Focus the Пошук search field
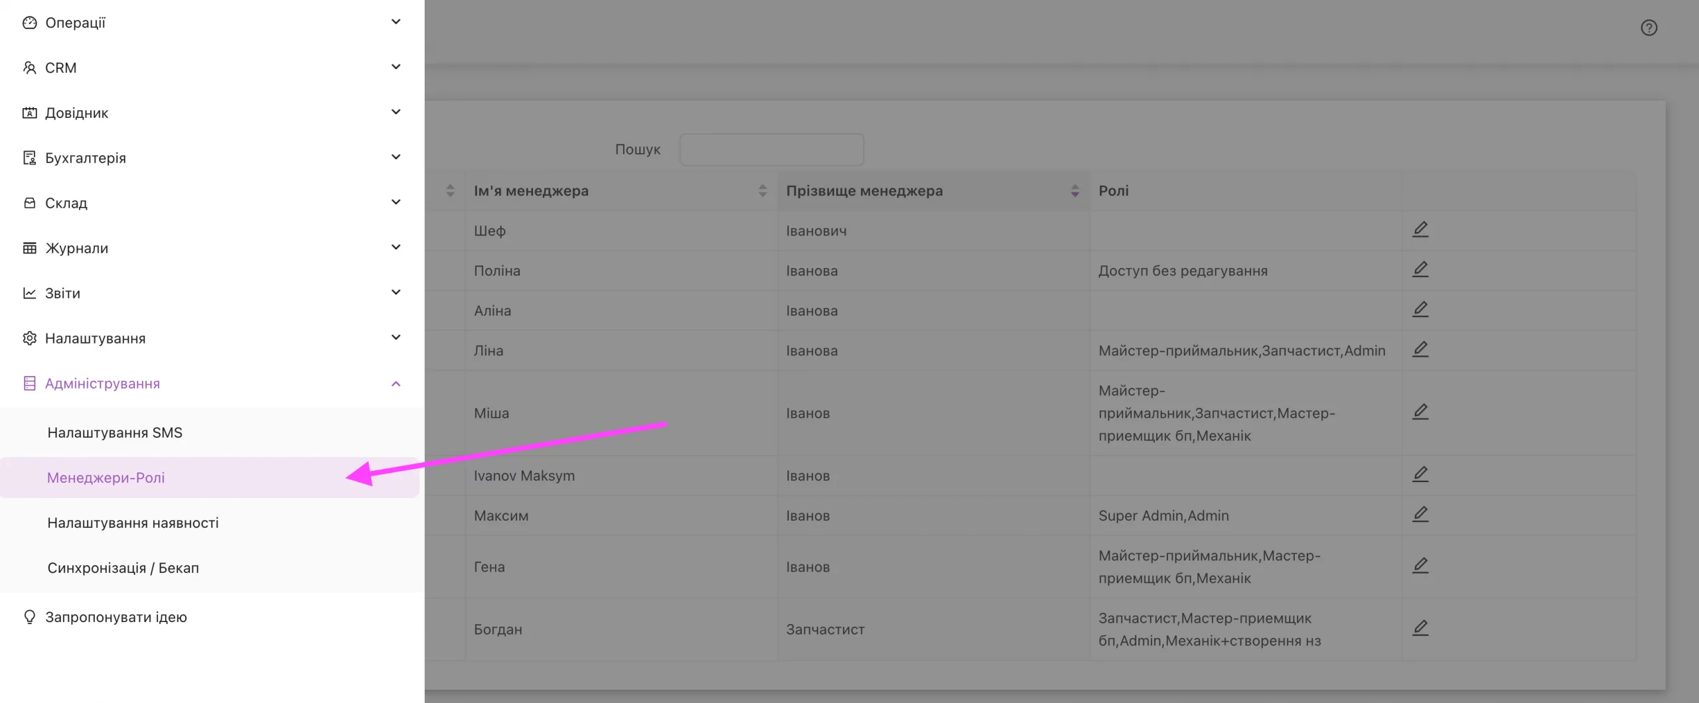The image size is (1699, 703). (x=772, y=149)
